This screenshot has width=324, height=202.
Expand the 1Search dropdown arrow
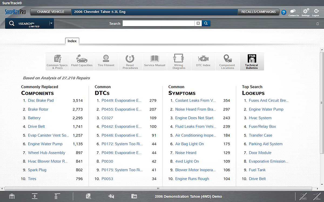click(x=51, y=23)
